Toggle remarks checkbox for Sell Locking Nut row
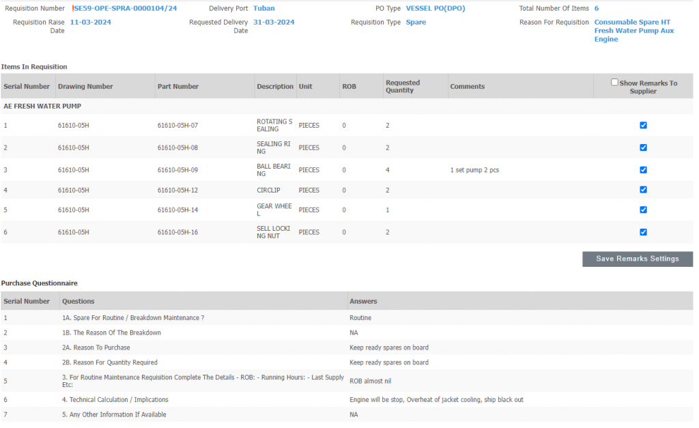 [643, 232]
